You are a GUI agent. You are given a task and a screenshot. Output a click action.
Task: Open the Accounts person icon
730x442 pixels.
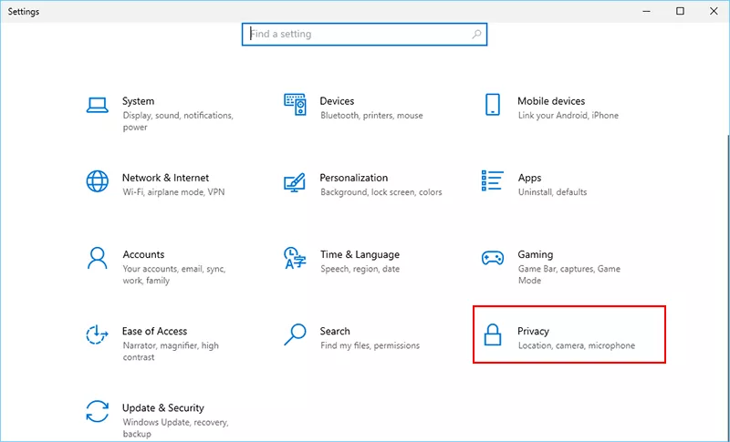pyautogui.click(x=98, y=258)
